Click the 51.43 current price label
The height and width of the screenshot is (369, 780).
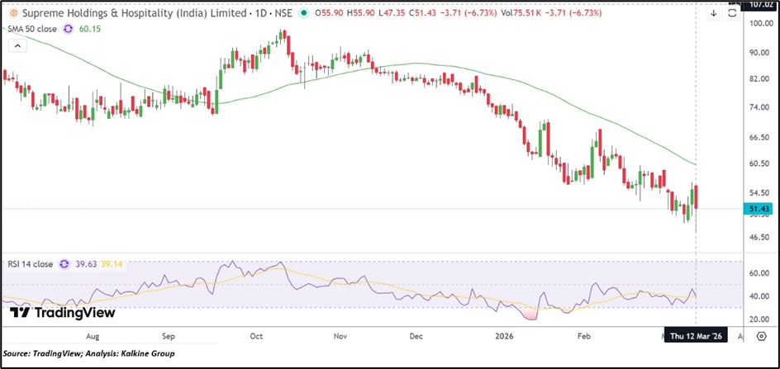tap(759, 210)
